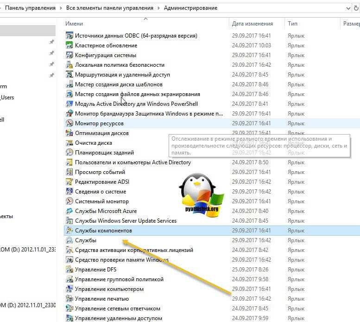
Task: Click the Системный монитор icon
Action: 69,201
